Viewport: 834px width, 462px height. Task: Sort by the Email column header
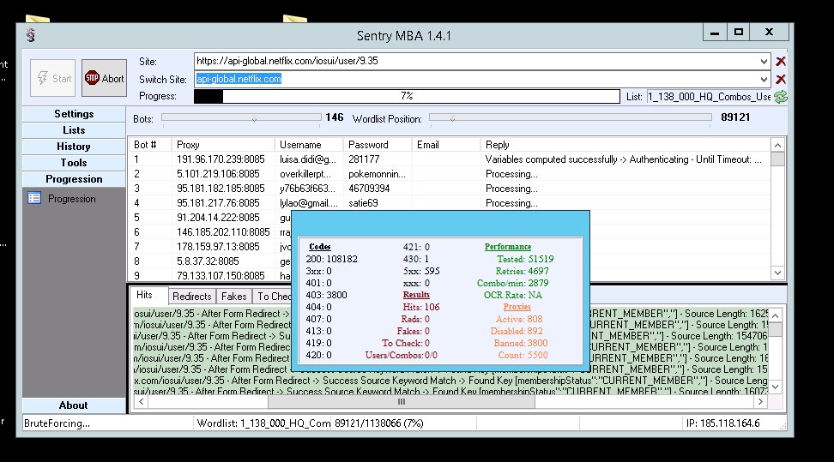tap(446, 145)
